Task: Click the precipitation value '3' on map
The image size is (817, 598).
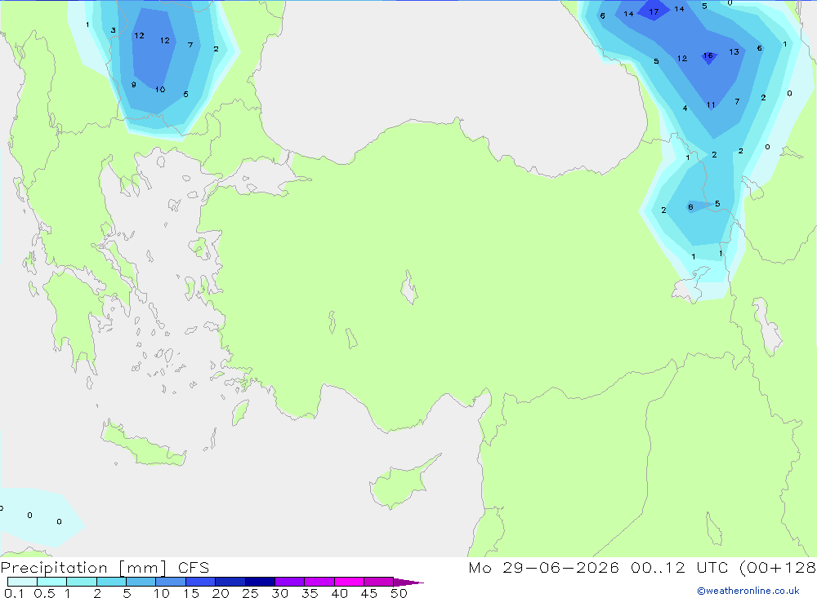Action: [x=113, y=30]
